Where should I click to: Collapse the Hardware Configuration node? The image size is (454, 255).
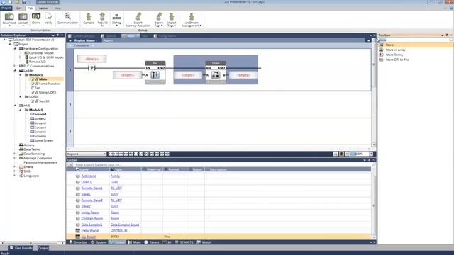point(15,49)
